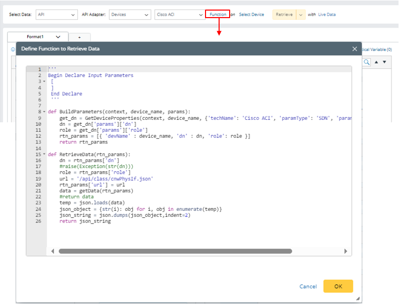This screenshot has width=399, height=306.
Task: Click the magnifier search icon
Action: (x=366, y=62)
